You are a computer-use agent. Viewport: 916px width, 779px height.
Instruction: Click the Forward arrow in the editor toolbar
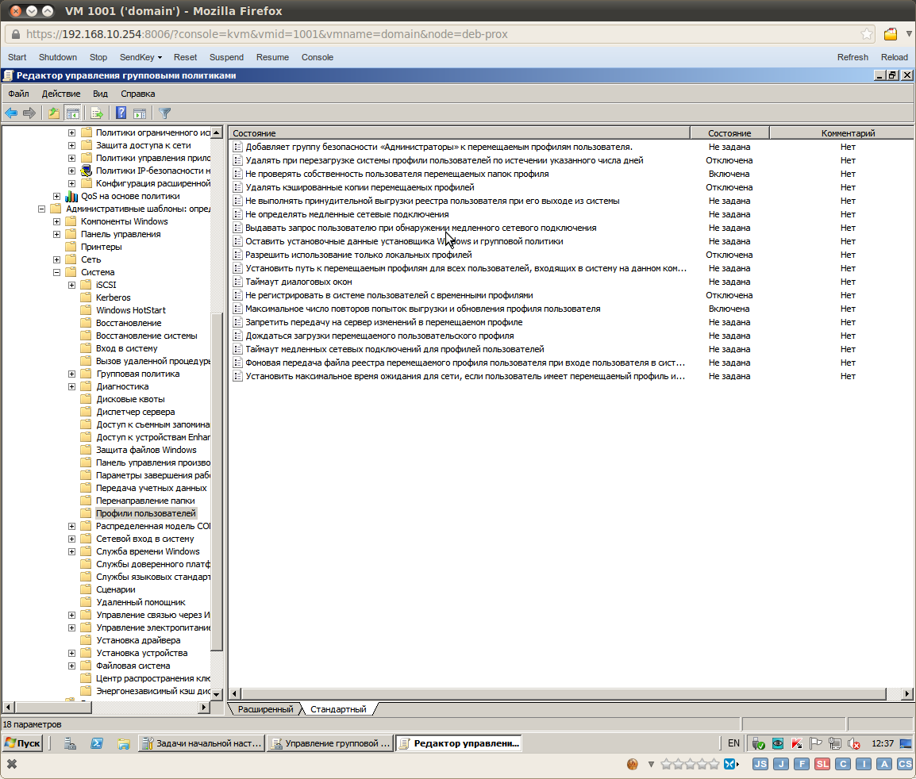click(x=29, y=113)
